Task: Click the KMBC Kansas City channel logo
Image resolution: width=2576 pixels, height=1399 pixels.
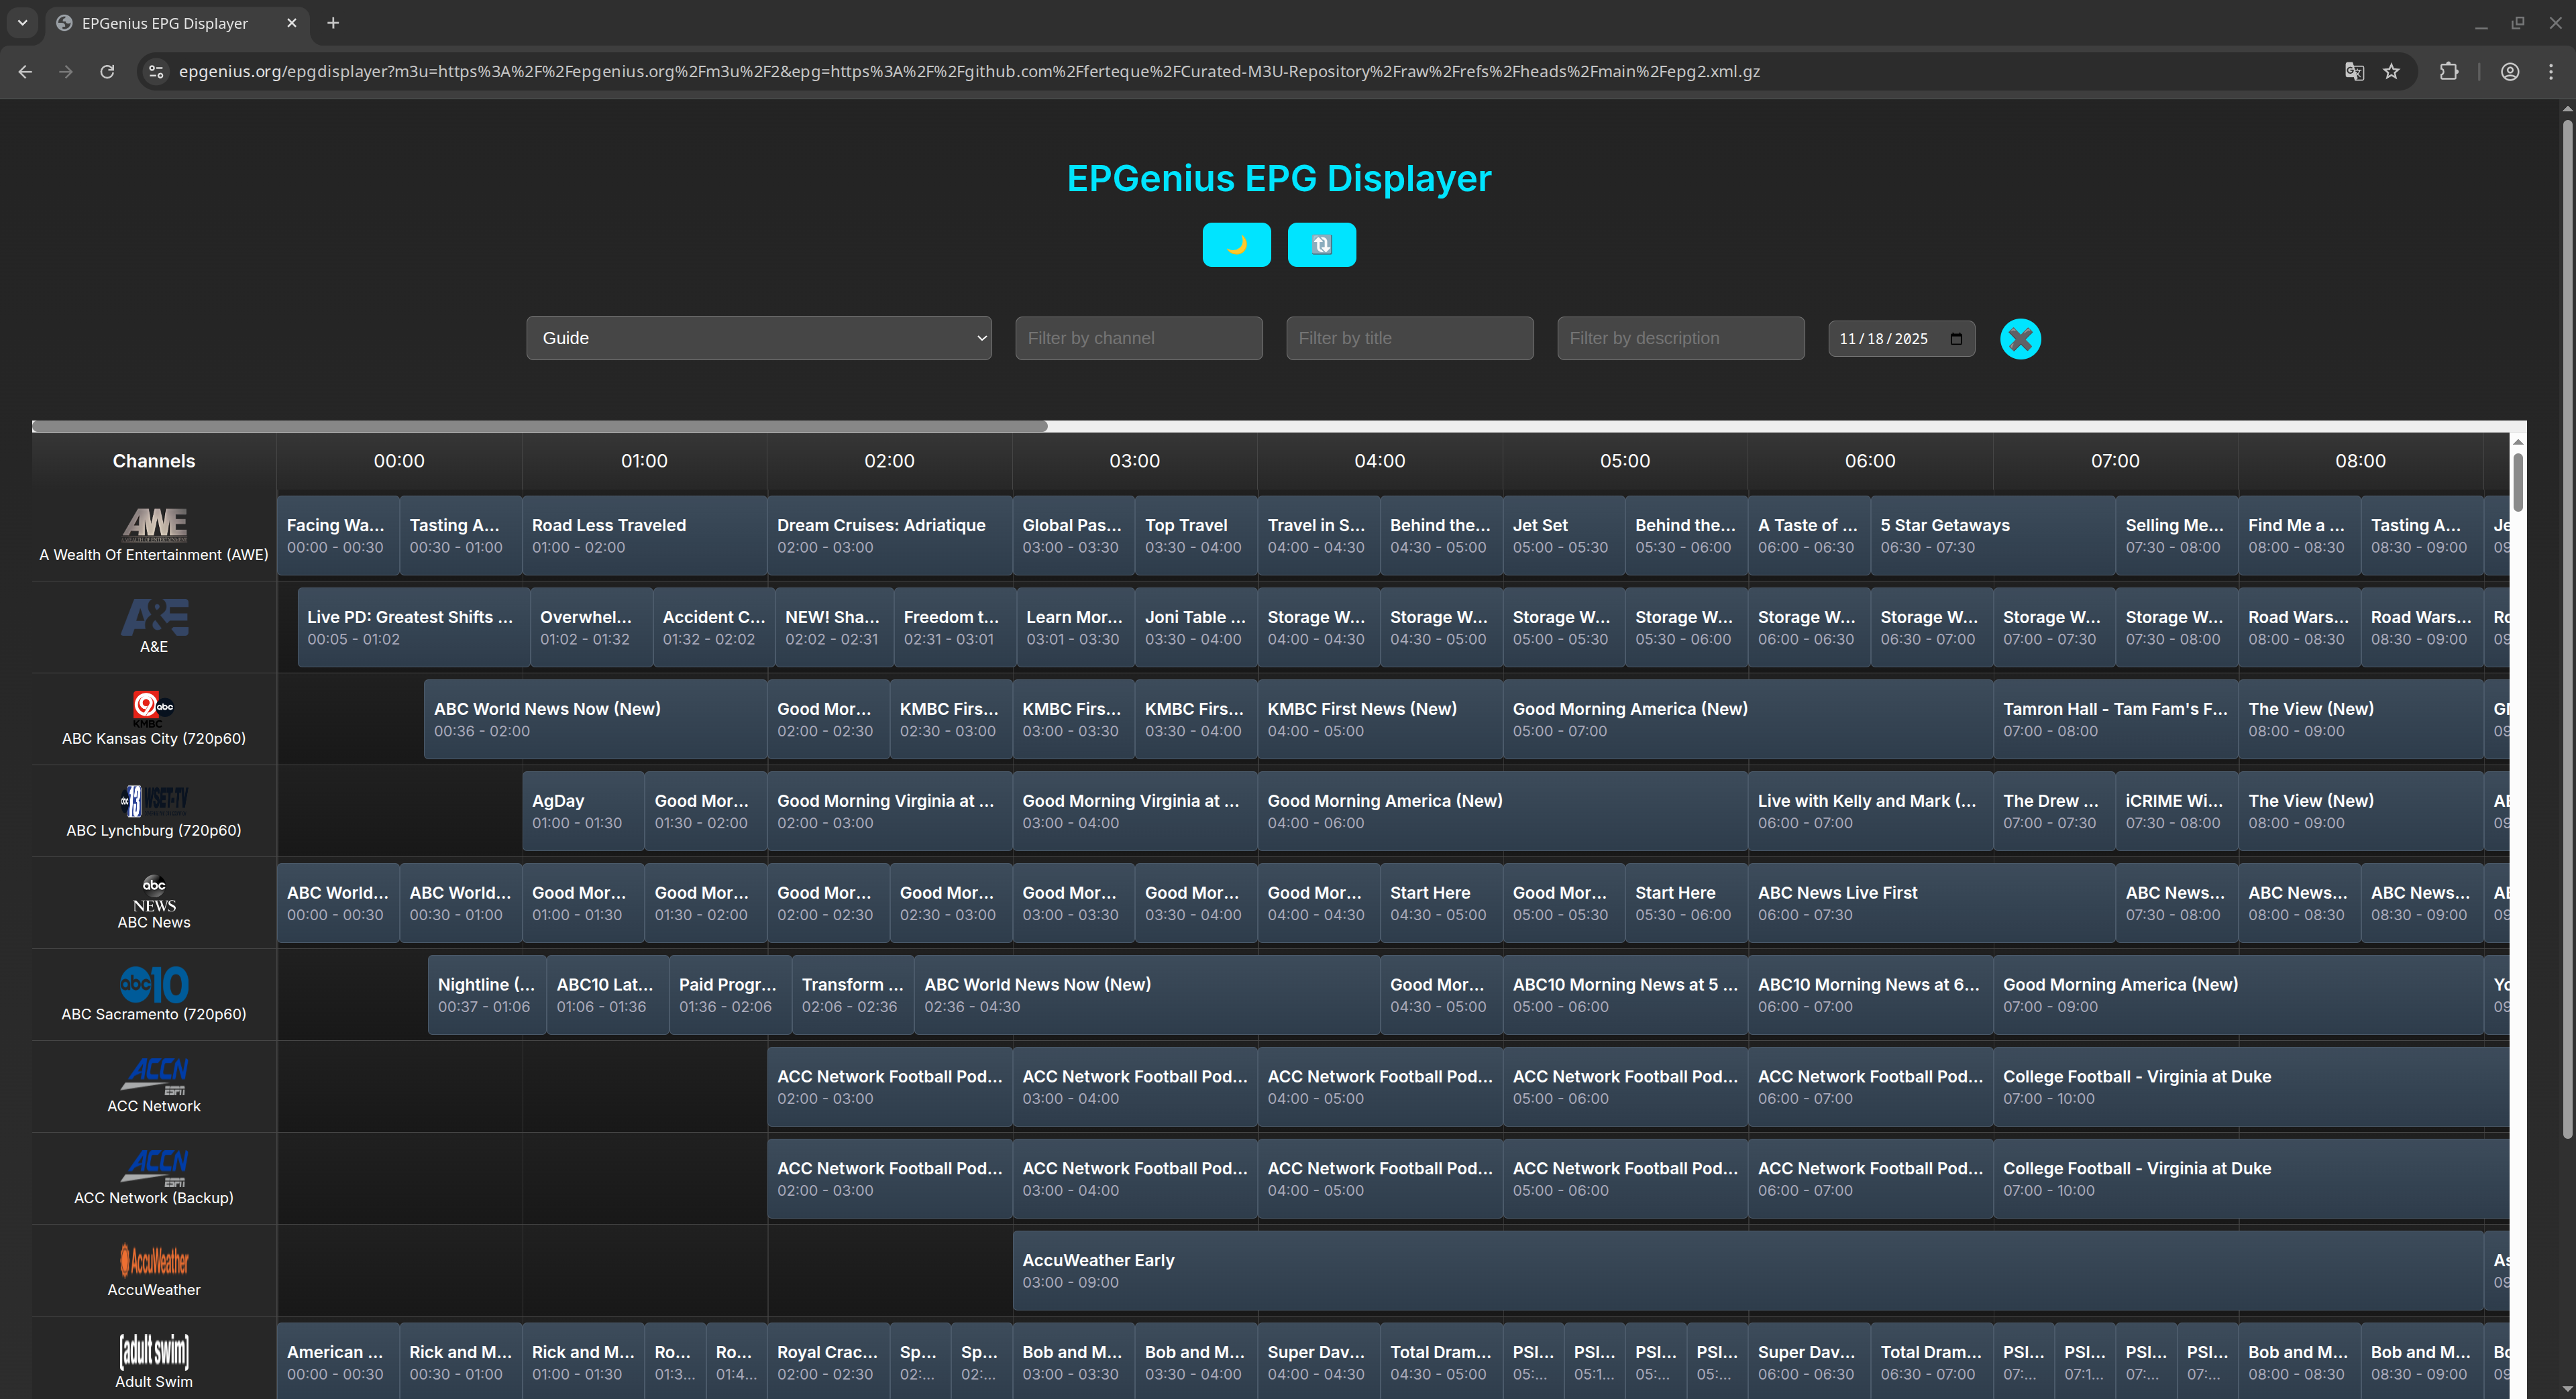Action: (153, 709)
